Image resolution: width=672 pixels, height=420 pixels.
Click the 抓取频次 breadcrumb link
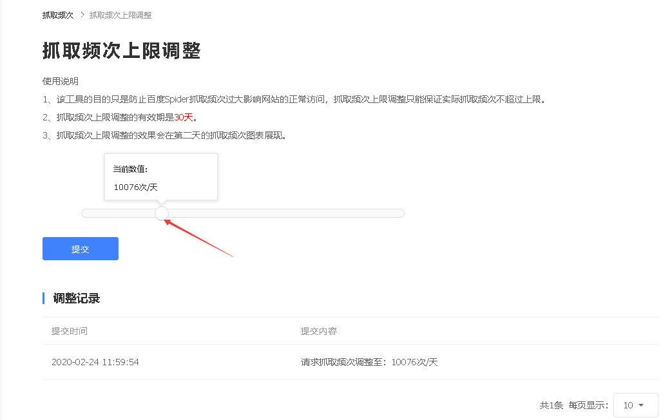pyautogui.click(x=58, y=15)
